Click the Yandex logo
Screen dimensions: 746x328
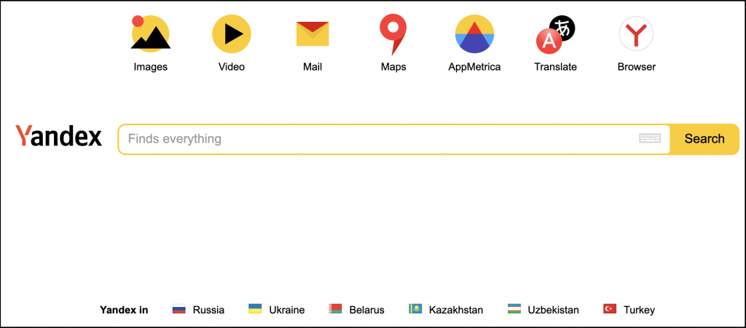click(58, 136)
